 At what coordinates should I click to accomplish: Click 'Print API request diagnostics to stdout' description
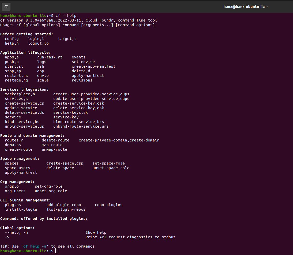coord(130,237)
